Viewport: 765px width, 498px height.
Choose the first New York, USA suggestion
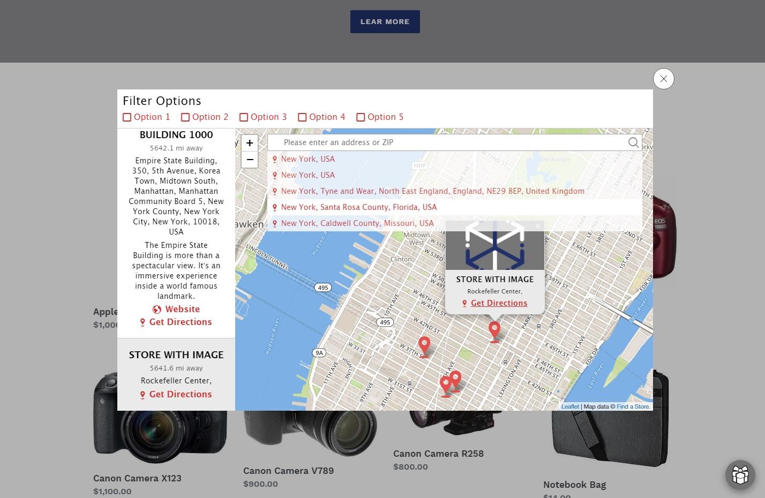tap(307, 159)
